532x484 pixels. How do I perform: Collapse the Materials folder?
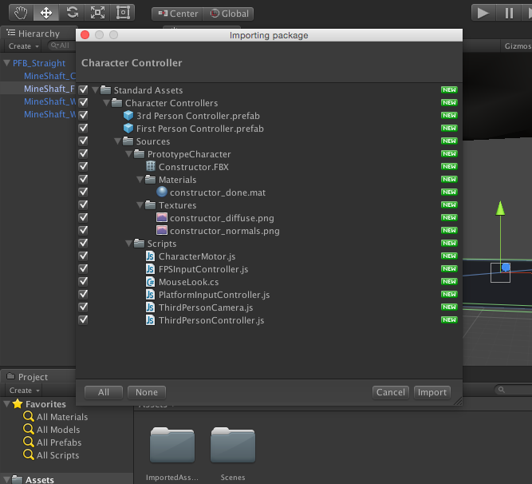click(x=140, y=180)
